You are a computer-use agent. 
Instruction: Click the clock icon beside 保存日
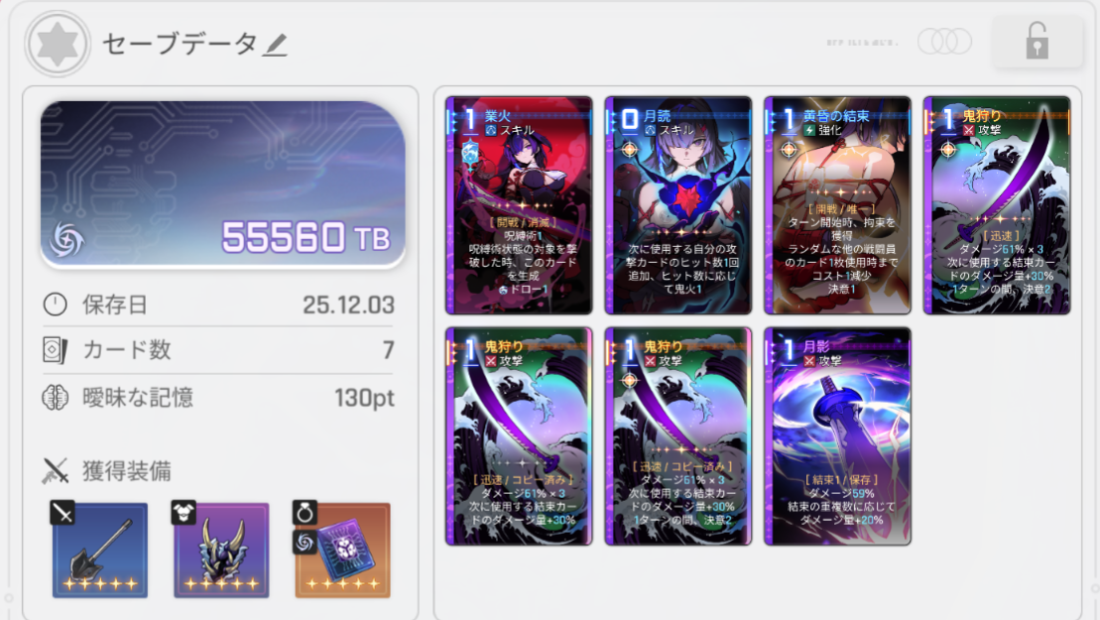click(55, 305)
